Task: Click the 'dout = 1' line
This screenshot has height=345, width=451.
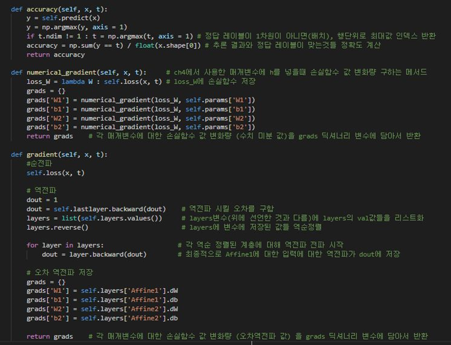Action: (x=42, y=200)
